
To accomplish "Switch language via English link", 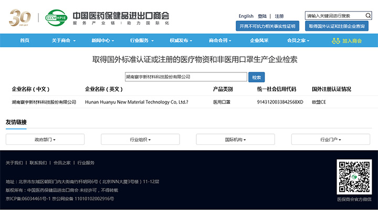I will pyautogui.click(x=246, y=16).
